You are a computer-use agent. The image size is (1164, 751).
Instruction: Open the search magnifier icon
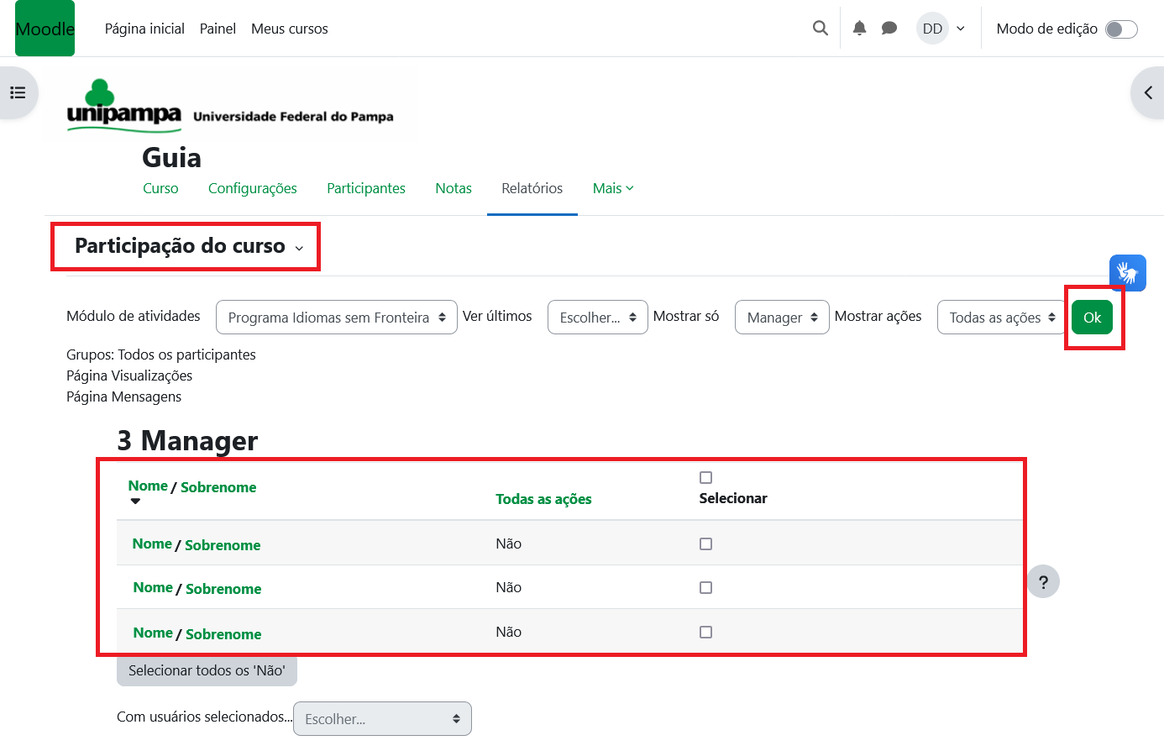click(821, 29)
